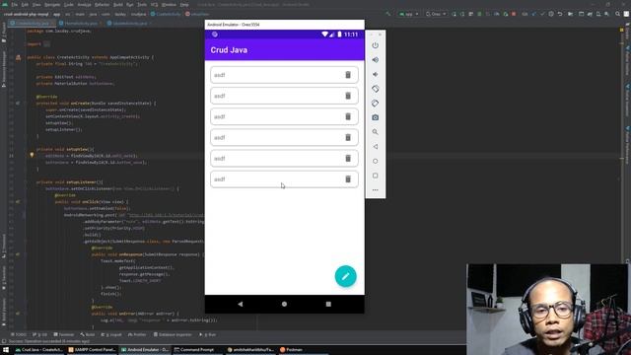Delete the first asdf list item

348,75
